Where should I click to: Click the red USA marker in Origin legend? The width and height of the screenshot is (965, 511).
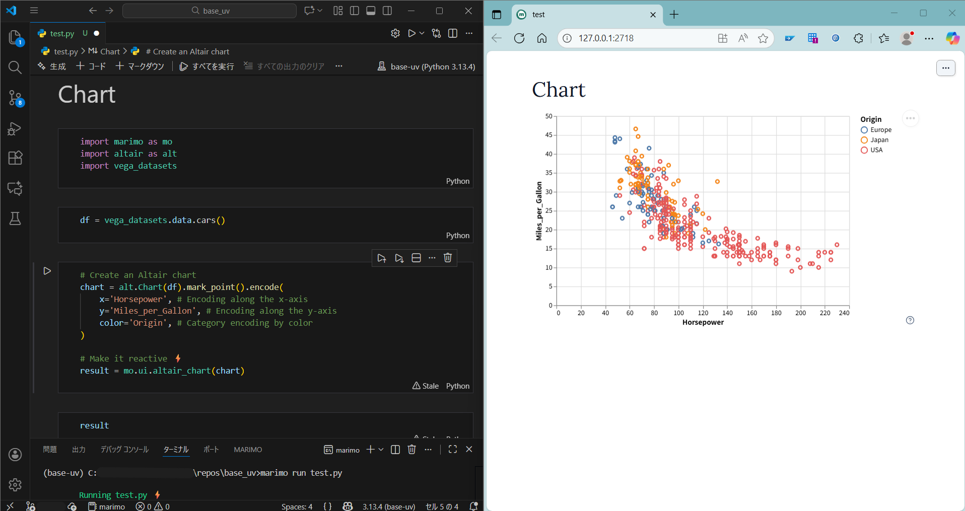[x=864, y=150]
